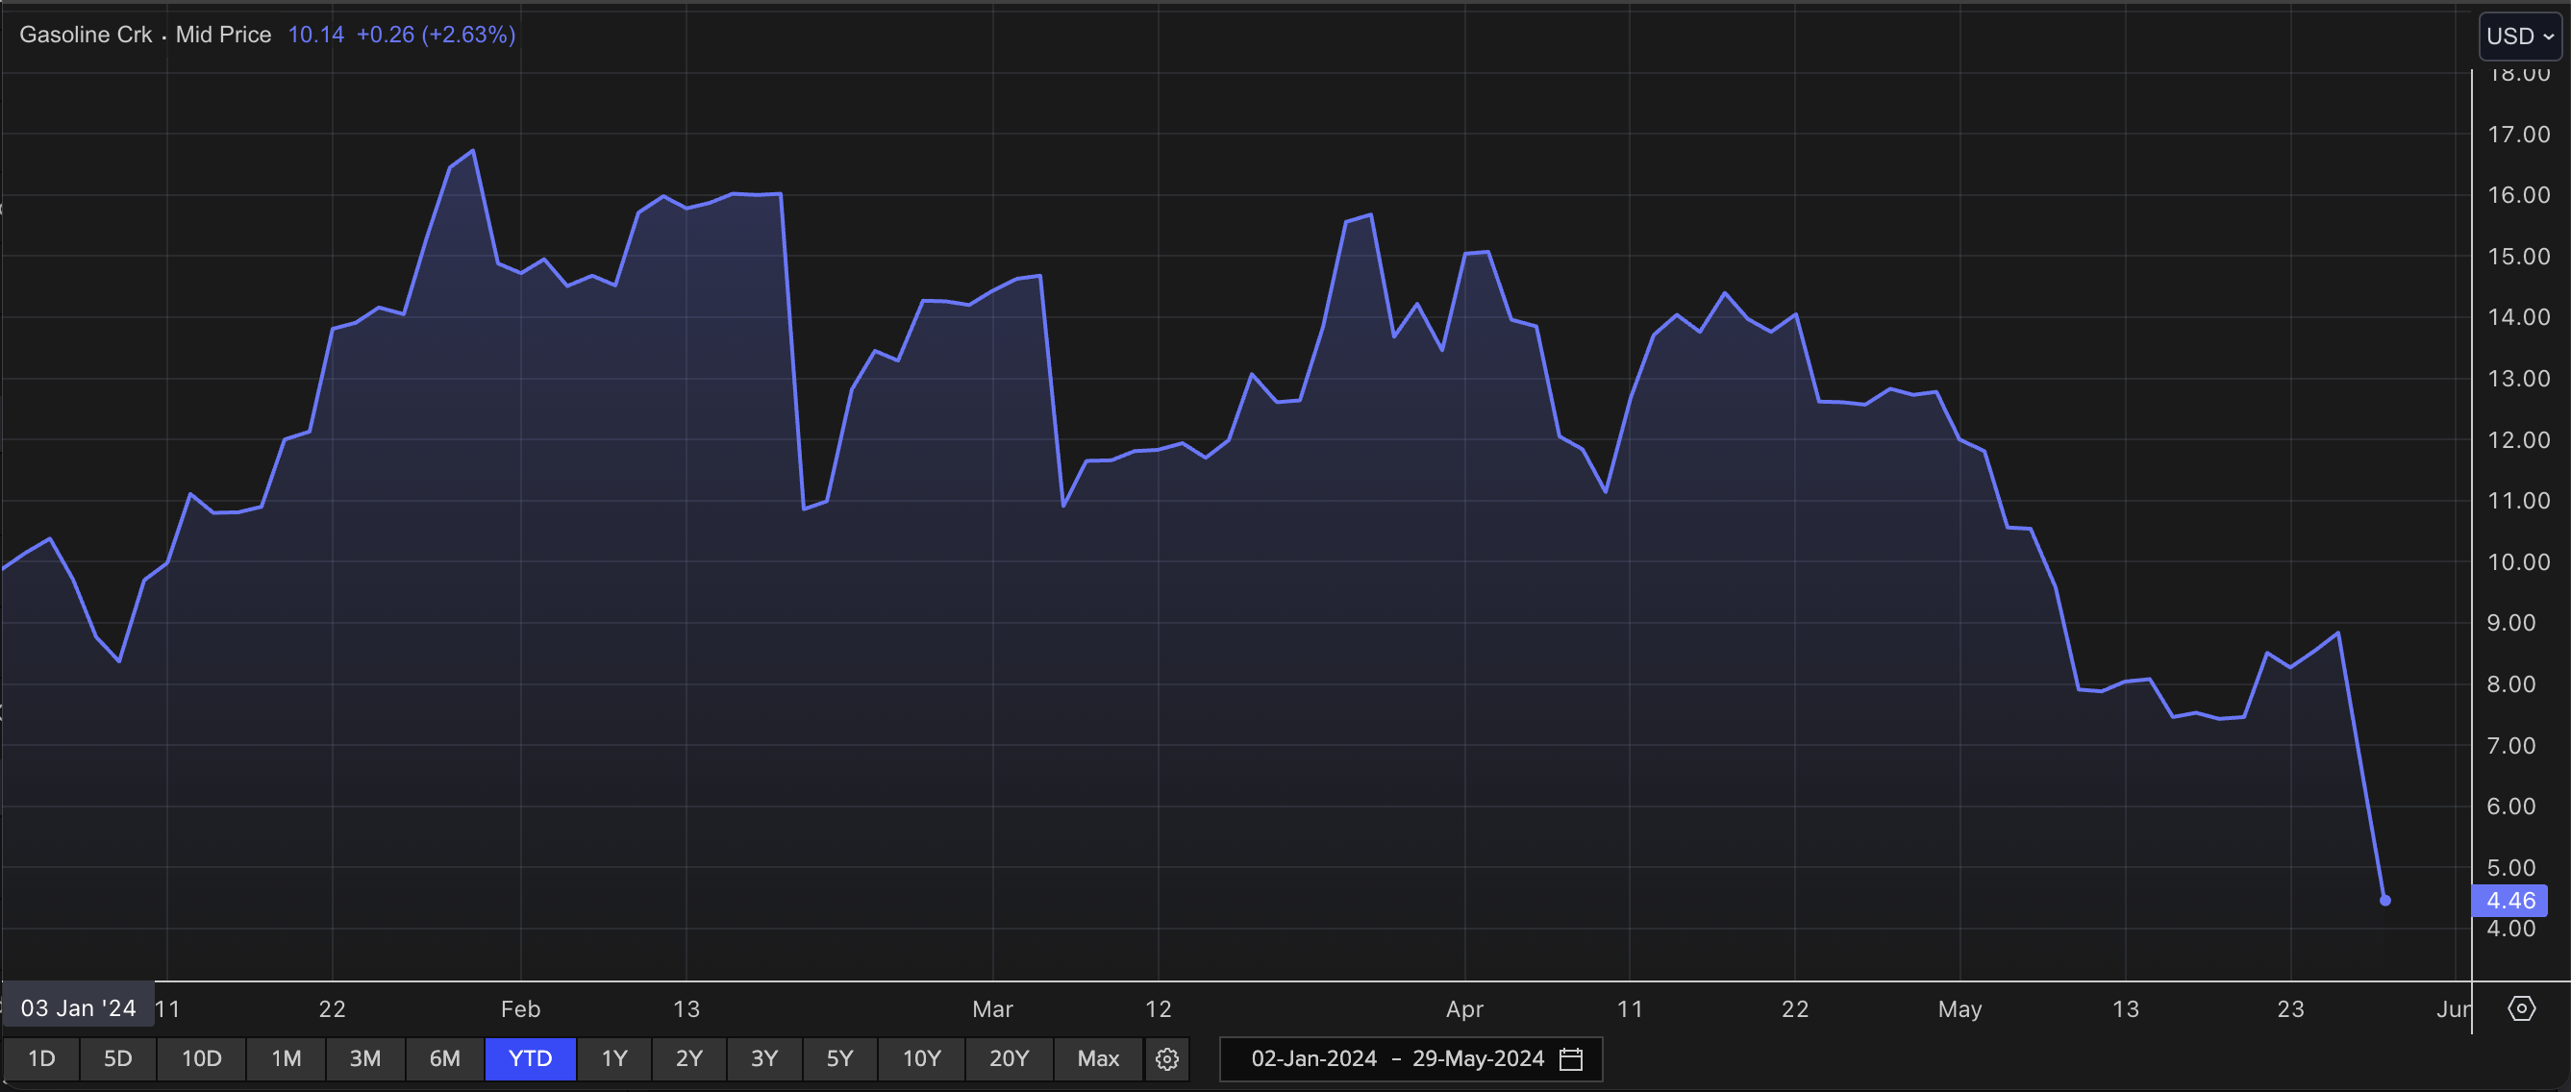Click the 5.00 price axis label
The width and height of the screenshot is (2571, 1092).
click(2511, 867)
